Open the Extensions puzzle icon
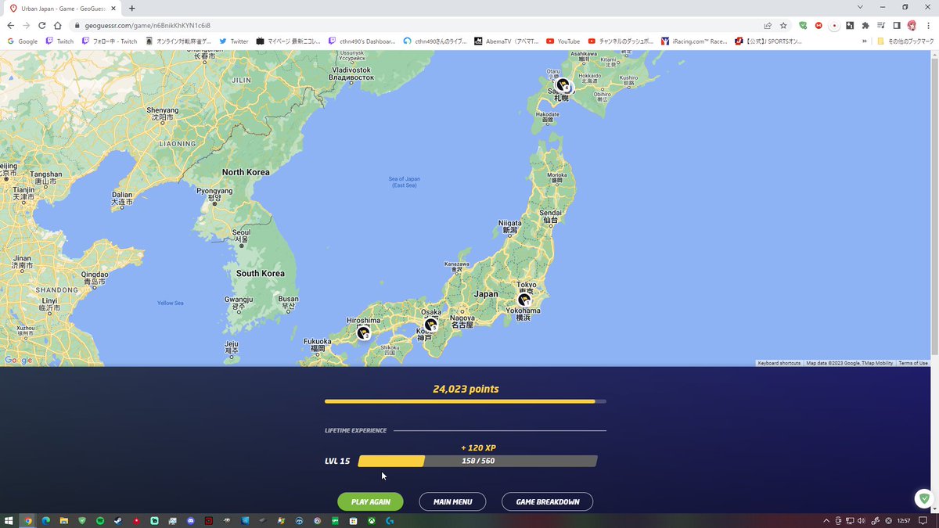 (x=865, y=25)
